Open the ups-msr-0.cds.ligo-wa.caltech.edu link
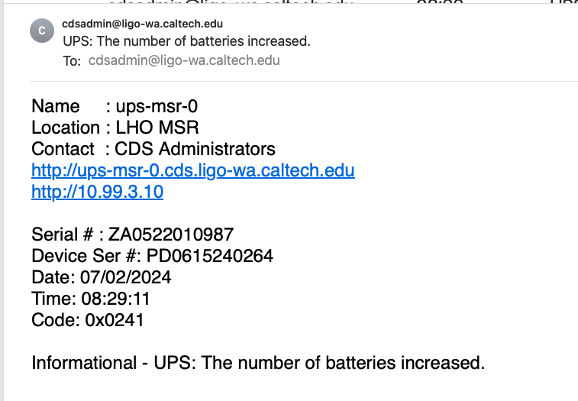Screen dimensions: 578x401 coord(193,171)
